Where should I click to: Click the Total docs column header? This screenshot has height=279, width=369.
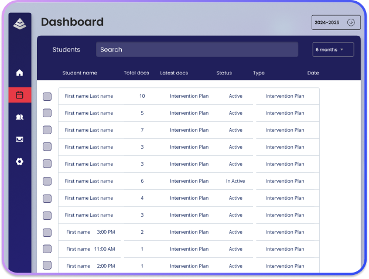tap(137, 73)
